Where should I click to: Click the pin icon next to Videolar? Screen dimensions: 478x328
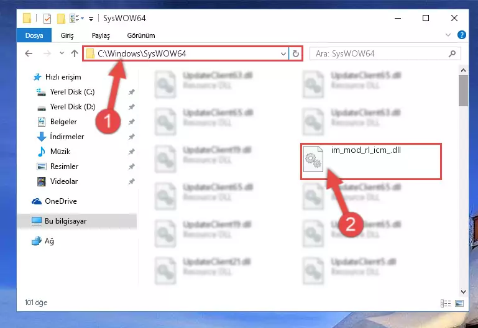131,181
